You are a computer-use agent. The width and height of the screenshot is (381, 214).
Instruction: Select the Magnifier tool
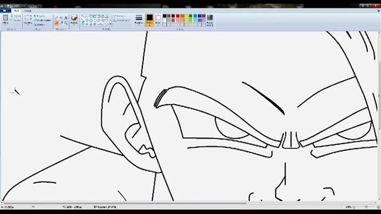pos(66,23)
